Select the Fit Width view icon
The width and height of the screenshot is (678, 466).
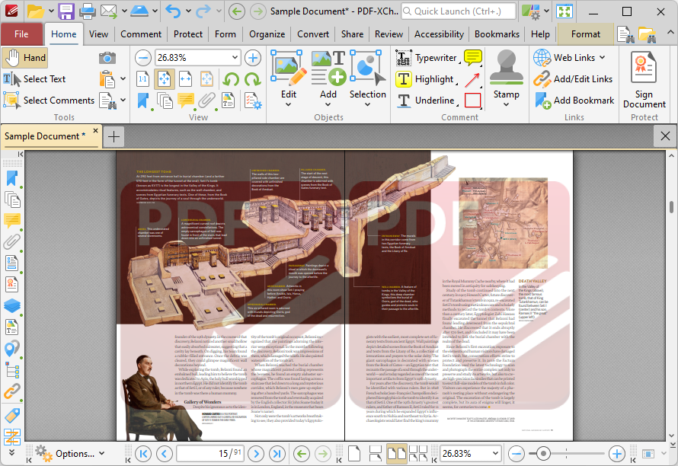pos(186,79)
